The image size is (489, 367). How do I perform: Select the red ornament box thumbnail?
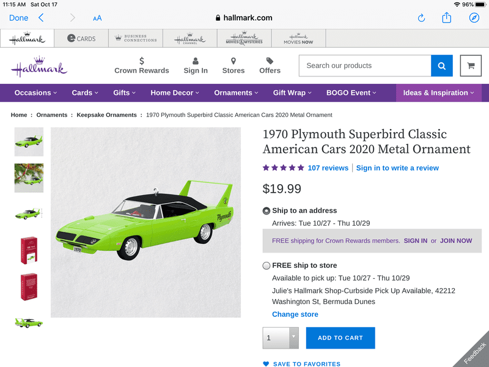(x=29, y=250)
